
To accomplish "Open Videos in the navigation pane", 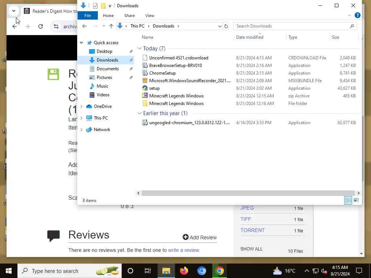I will click(x=103, y=95).
